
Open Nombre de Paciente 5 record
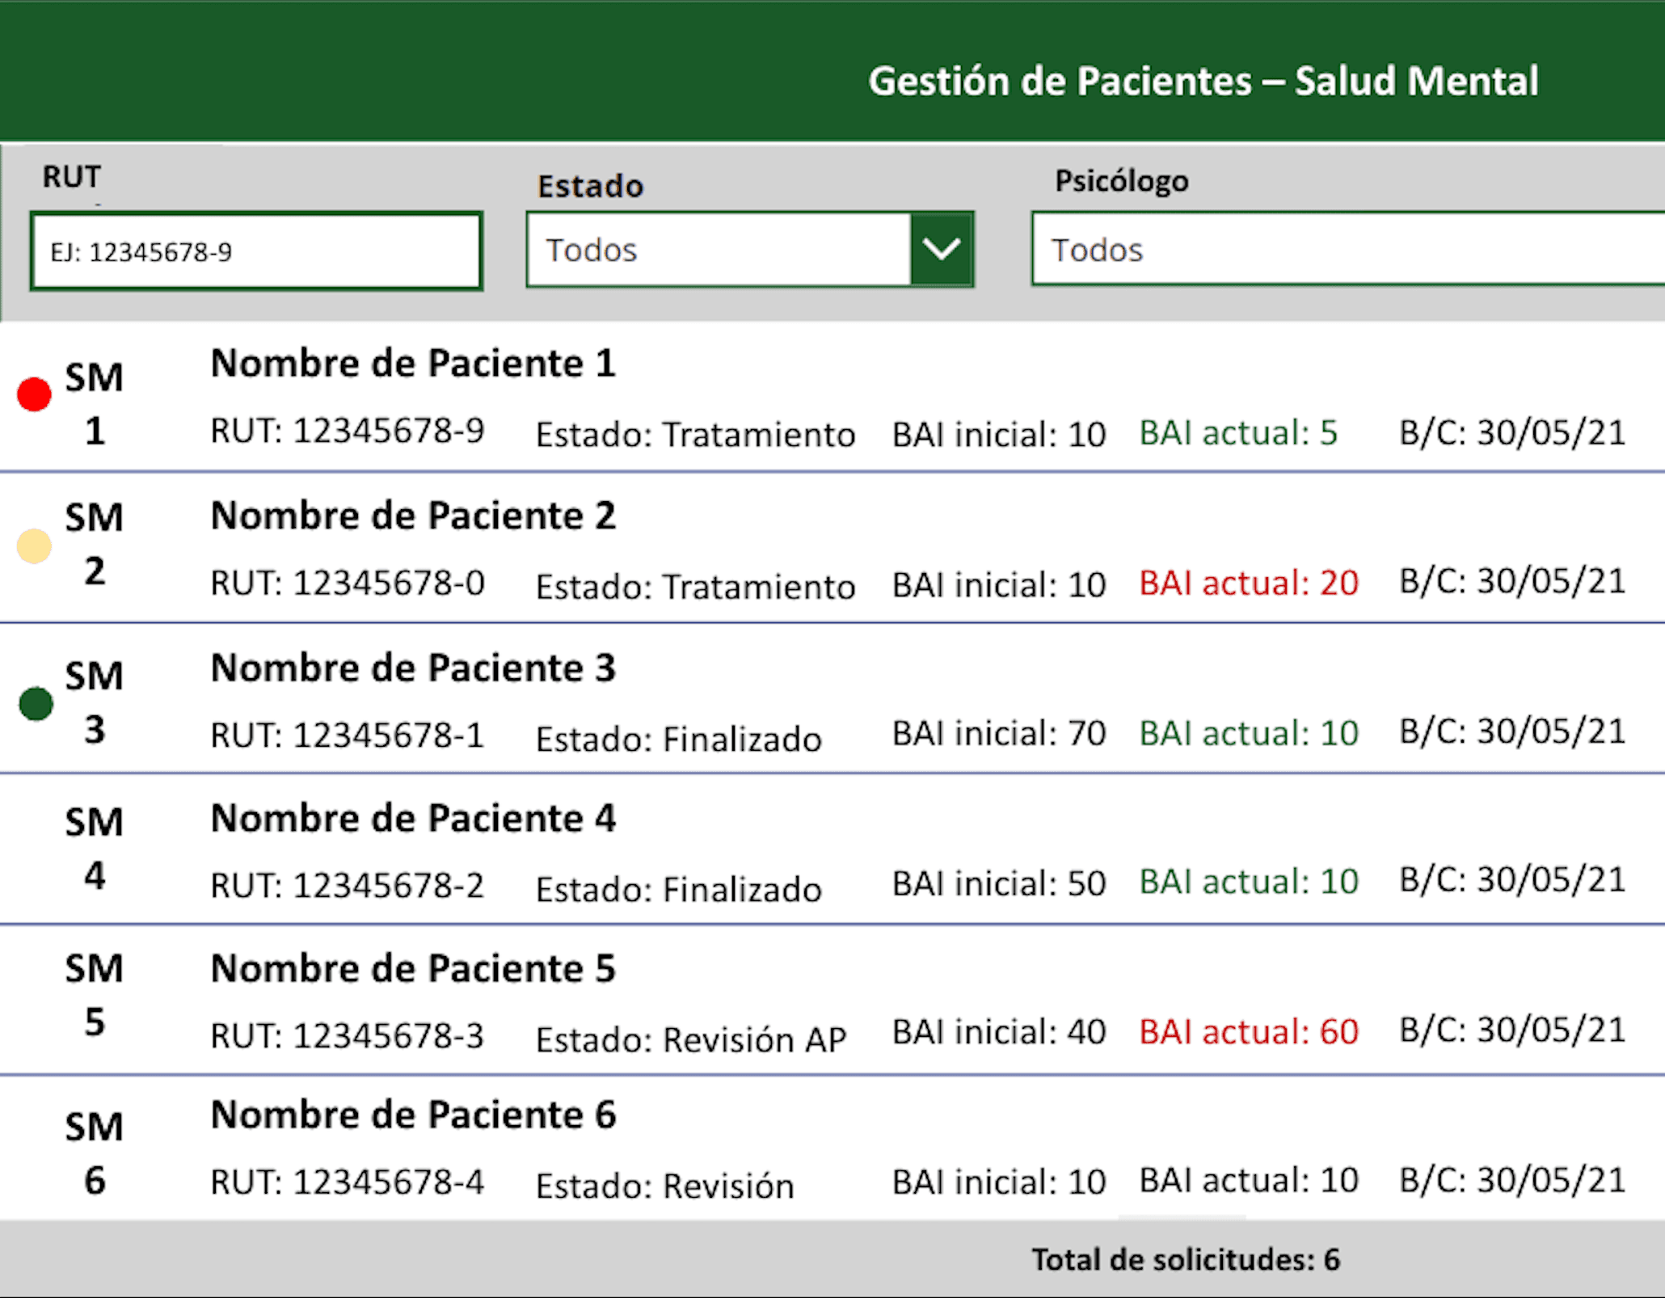pyautogui.click(x=832, y=1000)
